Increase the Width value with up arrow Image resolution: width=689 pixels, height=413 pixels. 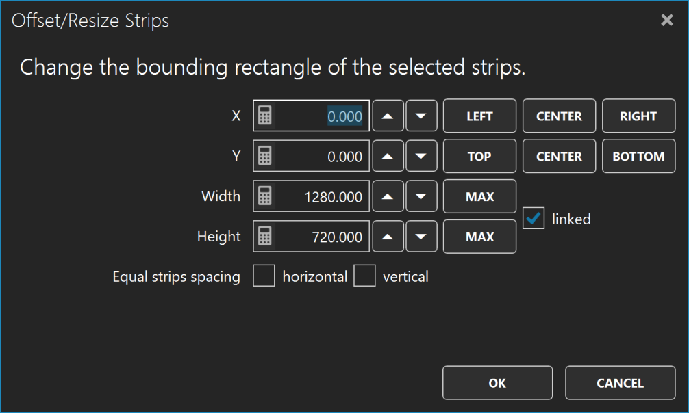pos(388,196)
